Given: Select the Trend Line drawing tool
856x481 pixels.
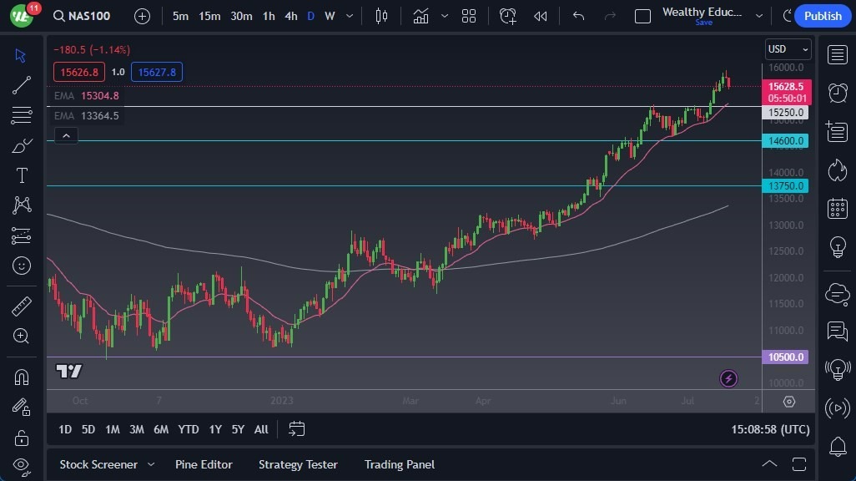Looking at the screenshot, I should click(x=21, y=85).
